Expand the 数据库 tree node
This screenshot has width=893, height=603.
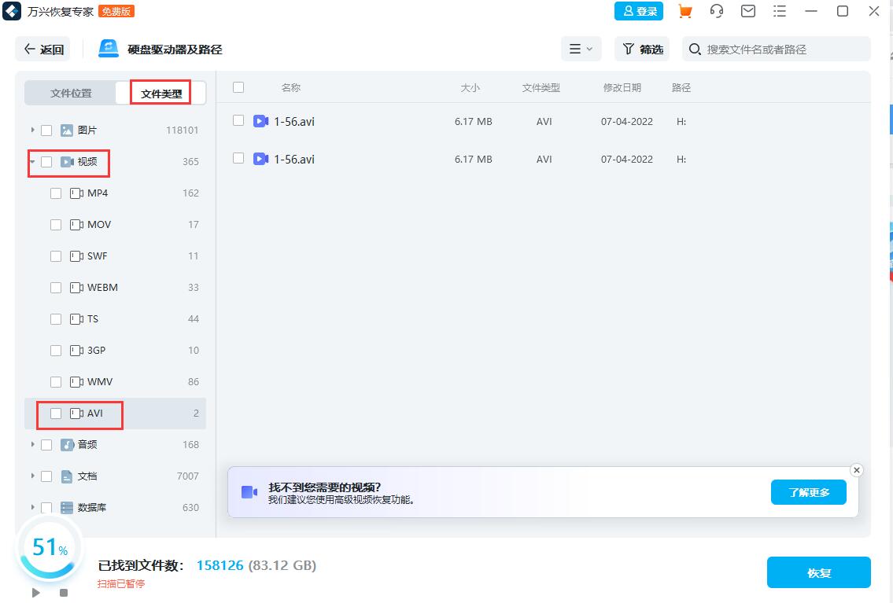point(32,507)
